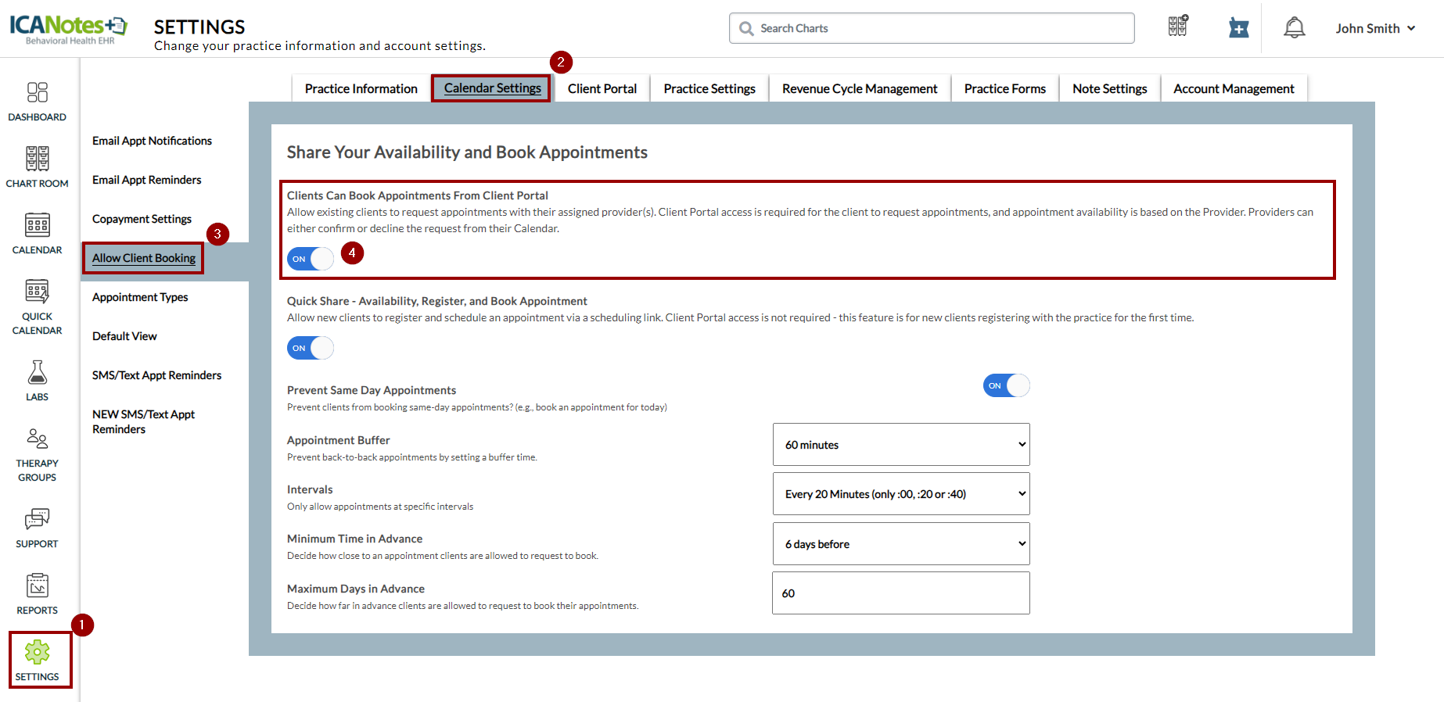Turn off the Quick Share toggle
The width and height of the screenshot is (1444, 702).
click(311, 348)
